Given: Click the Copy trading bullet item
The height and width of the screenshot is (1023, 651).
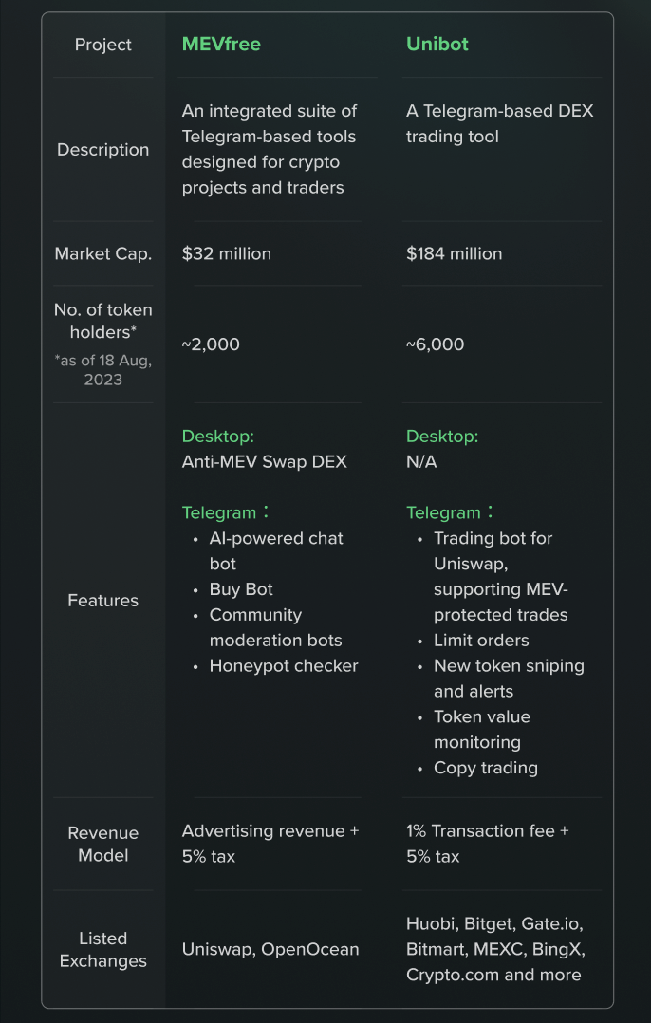Looking at the screenshot, I should [x=486, y=768].
